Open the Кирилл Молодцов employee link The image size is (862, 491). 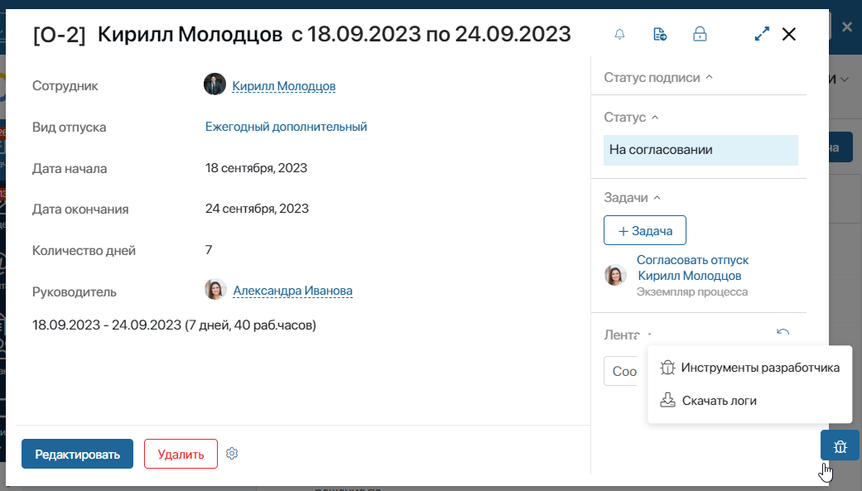coord(284,86)
